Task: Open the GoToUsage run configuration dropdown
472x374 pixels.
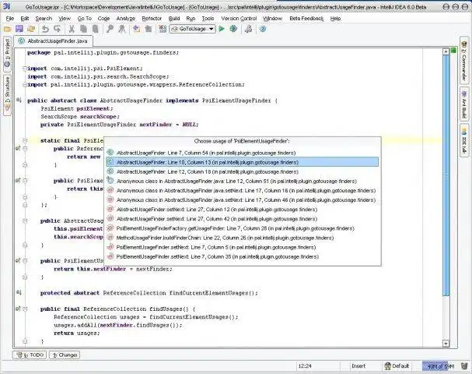Action: [x=192, y=29]
